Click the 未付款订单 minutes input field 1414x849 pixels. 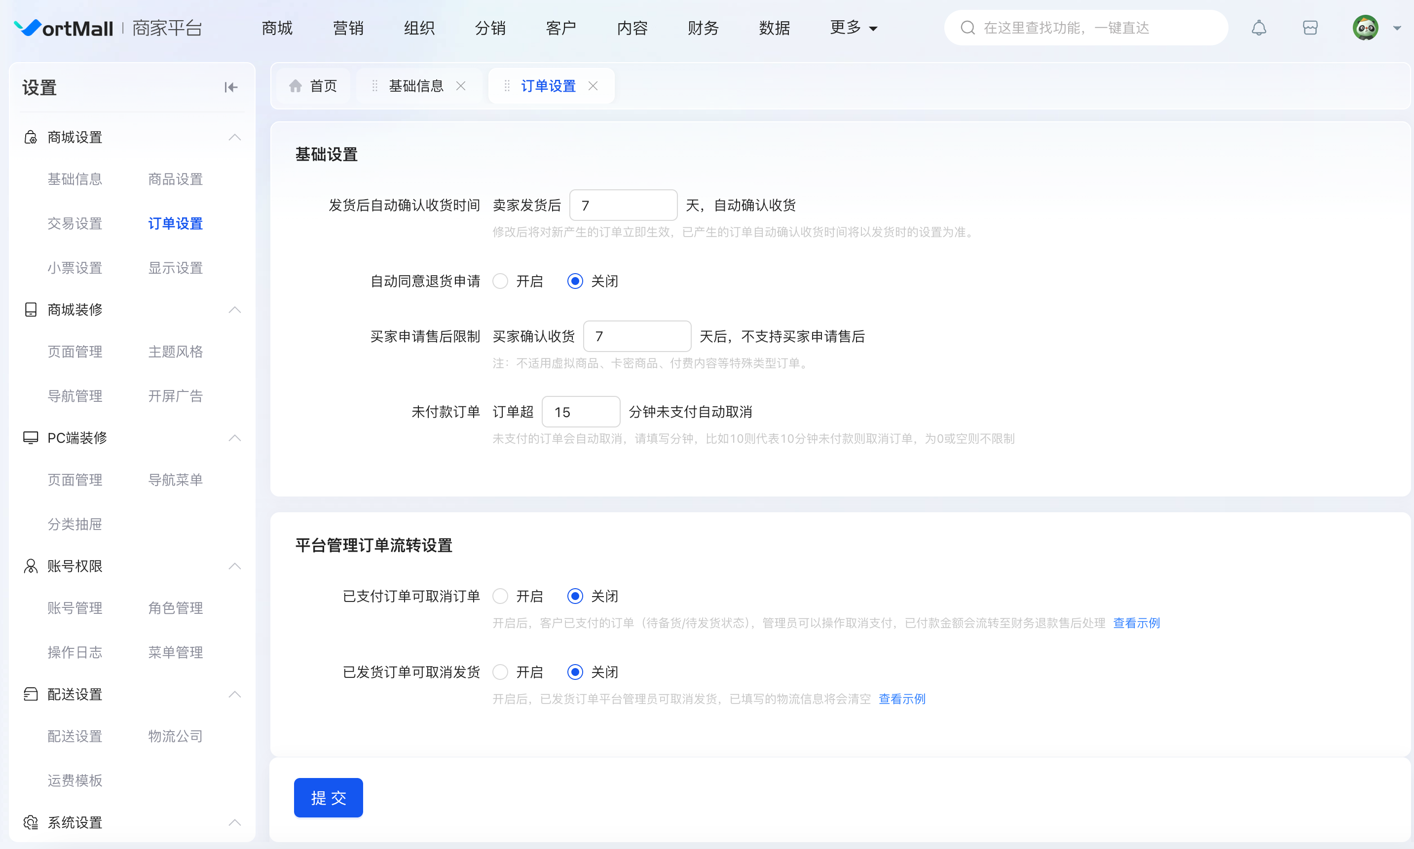point(581,412)
